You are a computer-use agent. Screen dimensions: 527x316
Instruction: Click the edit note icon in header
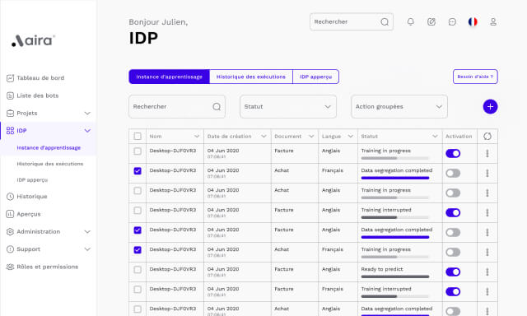pos(431,22)
